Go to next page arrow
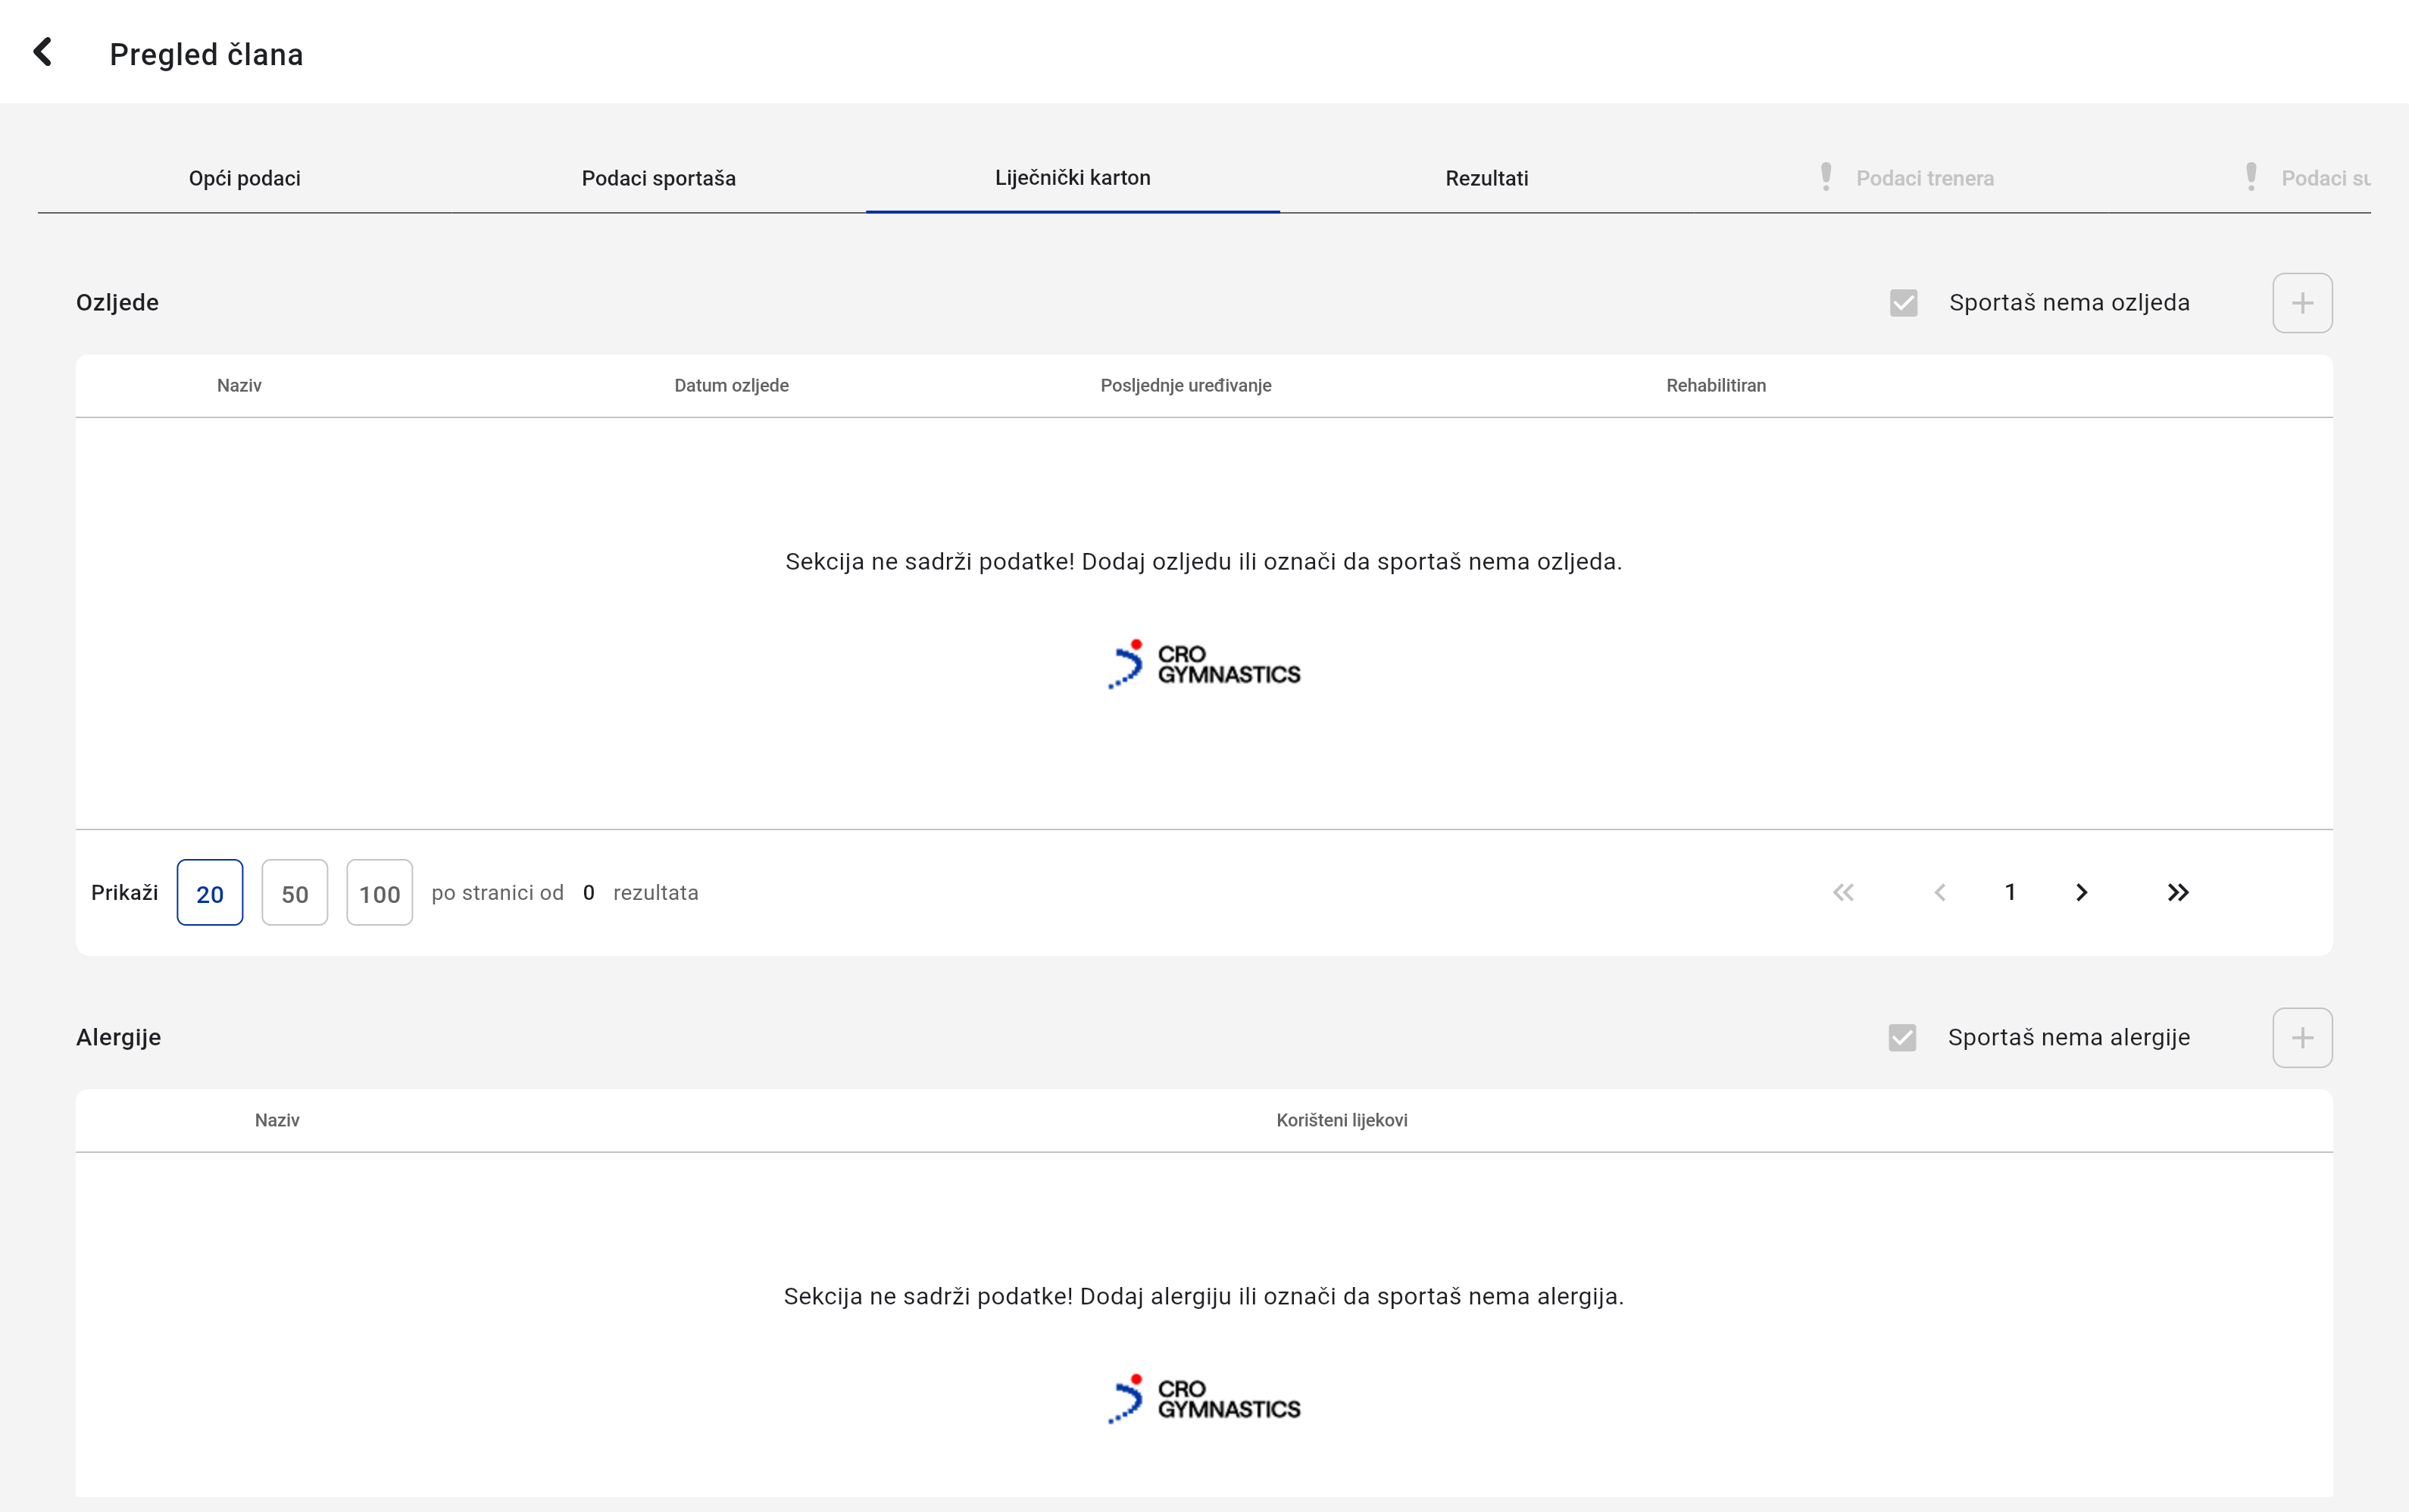The width and height of the screenshot is (2409, 1512). tap(2081, 892)
